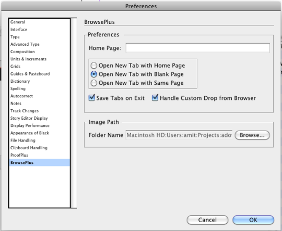The width and height of the screenshot is (282, 231).
Task: Open the Interface preferences category
Action: tap(39, 29)
